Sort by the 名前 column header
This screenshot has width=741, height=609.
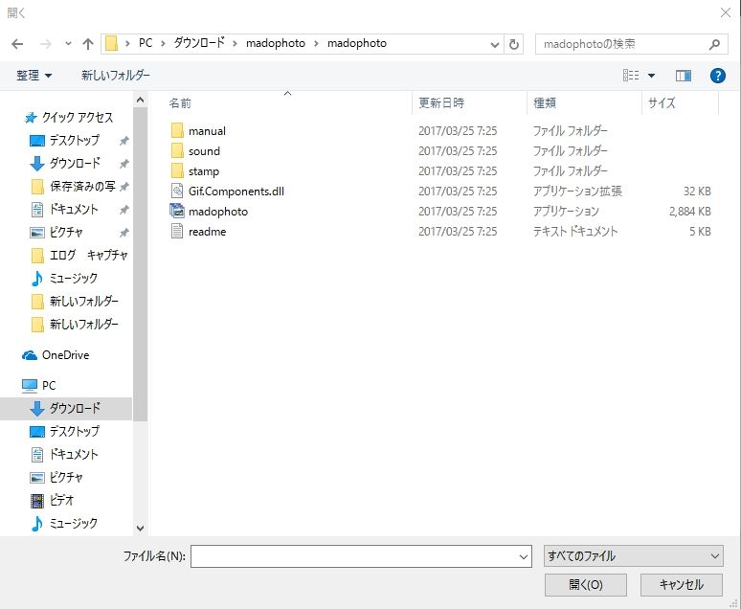coord(181,103)
